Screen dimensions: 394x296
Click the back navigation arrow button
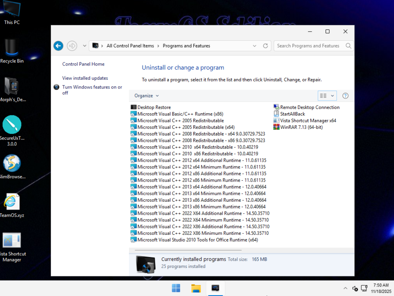(x=58, y=46)
